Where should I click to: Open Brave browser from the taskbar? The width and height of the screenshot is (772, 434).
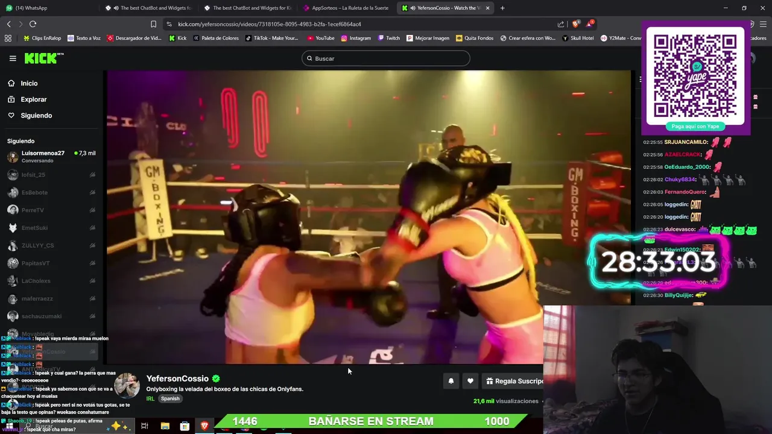tap(204, 426)
